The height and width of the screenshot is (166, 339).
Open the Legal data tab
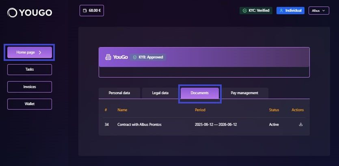160,93
